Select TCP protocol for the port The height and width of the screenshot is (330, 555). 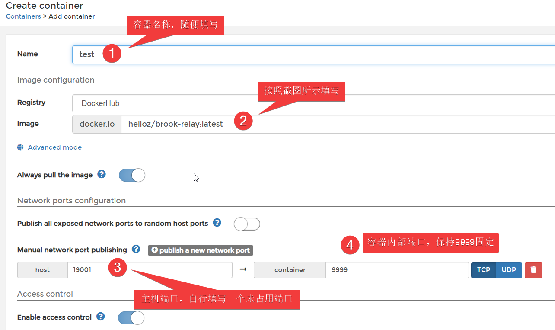(483, 270)
